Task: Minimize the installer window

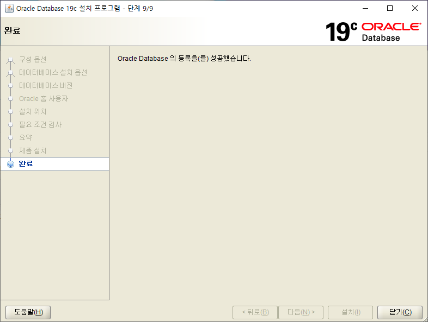Action: tap(365, 9)
